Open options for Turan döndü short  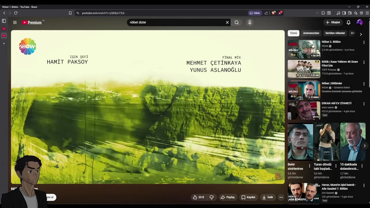336,166
